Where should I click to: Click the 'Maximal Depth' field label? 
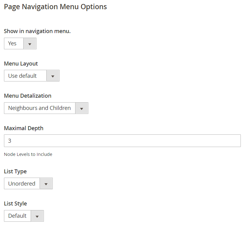point(24,128)
